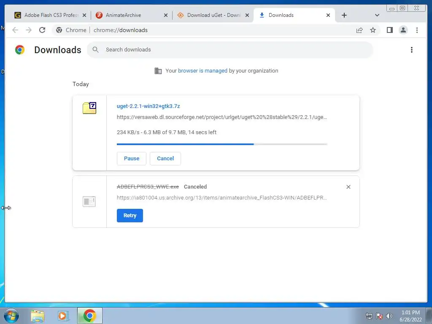The height and width of the screenshot is (324, 432).
Task: Bookmark this tab with the star icon
Action: click(373, 30)
